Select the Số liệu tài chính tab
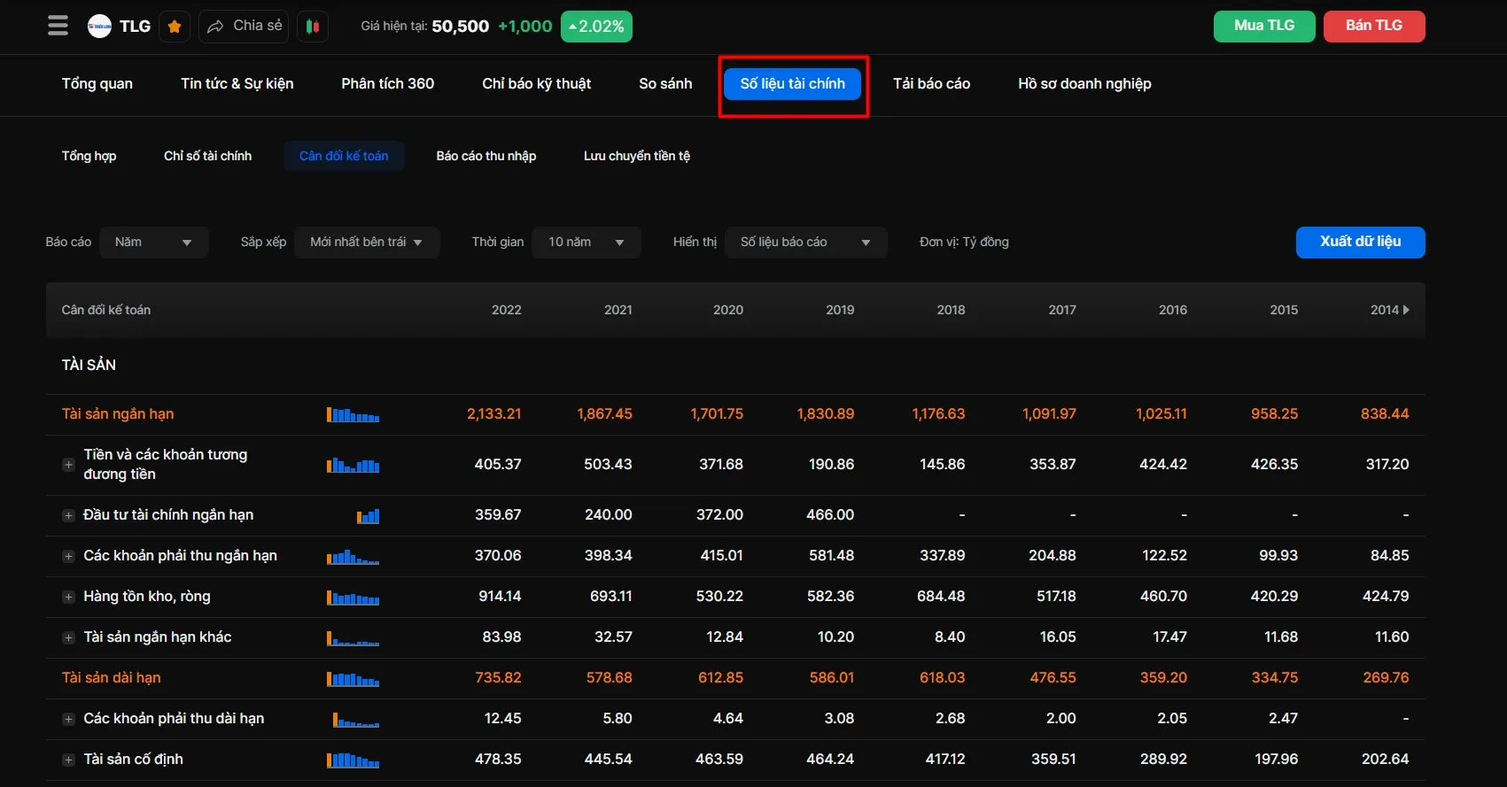The image size is (1507, 787). coord(793,84)
